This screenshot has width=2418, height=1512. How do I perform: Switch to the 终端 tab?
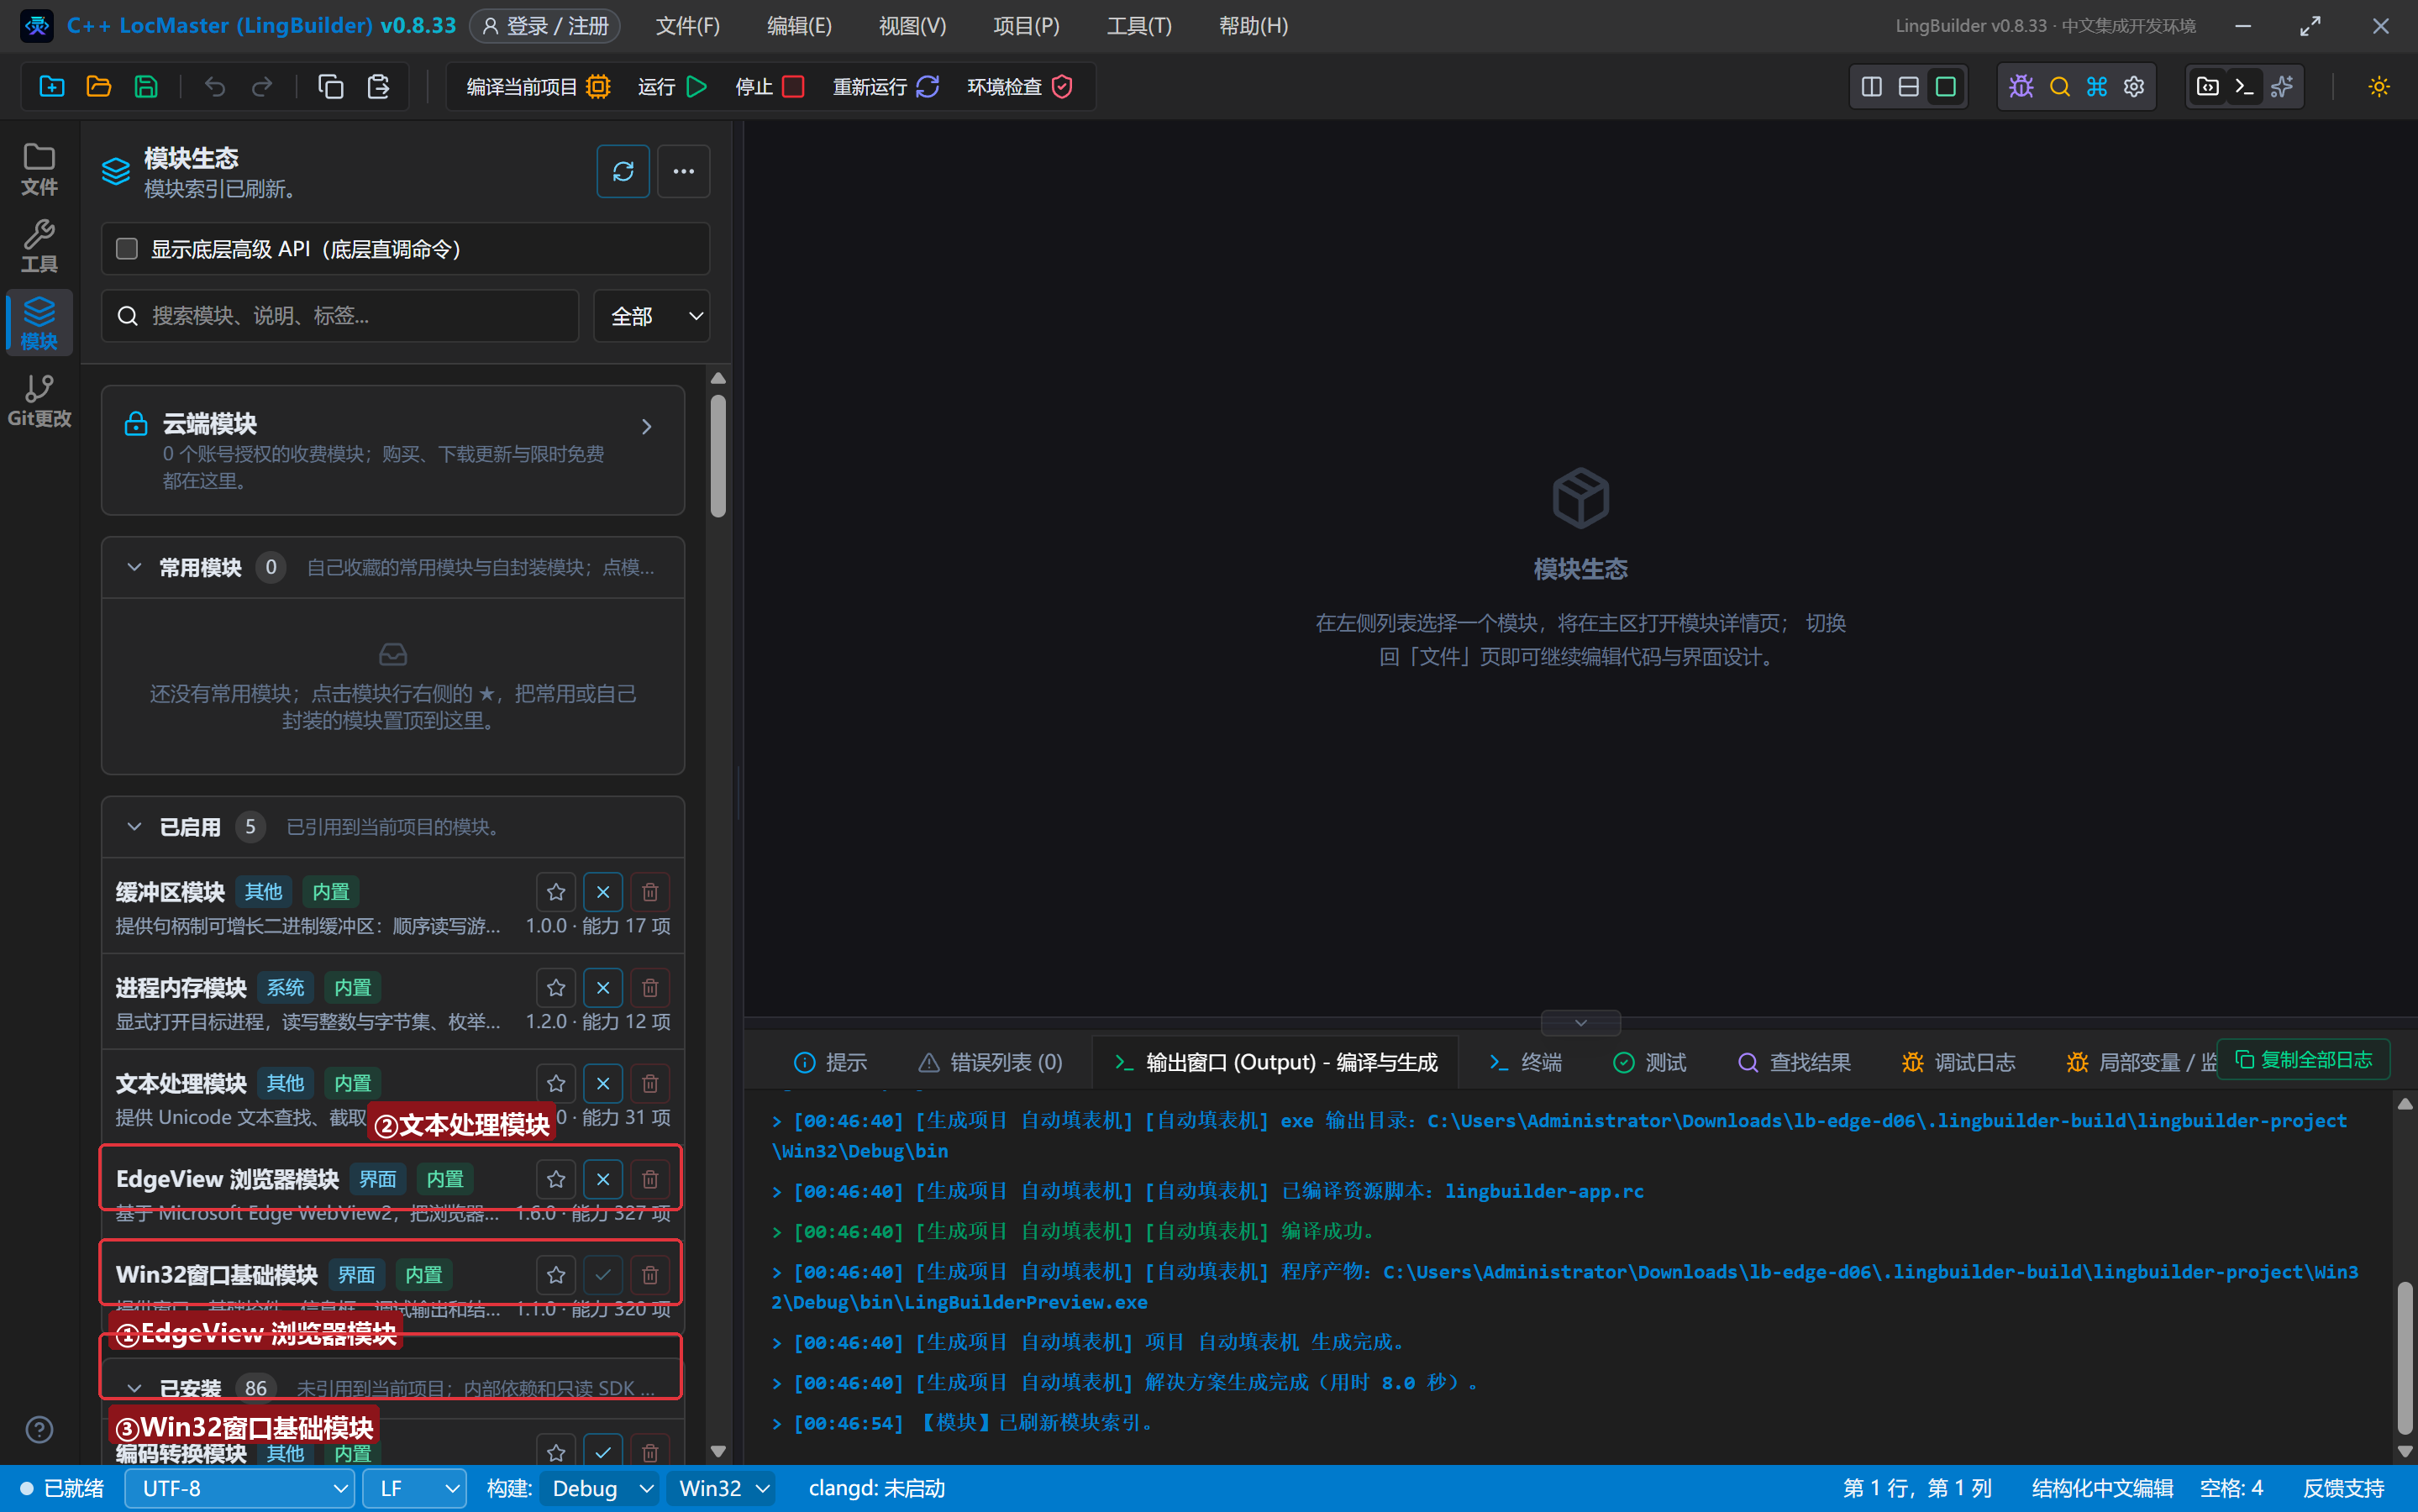pos(1526,1062)
